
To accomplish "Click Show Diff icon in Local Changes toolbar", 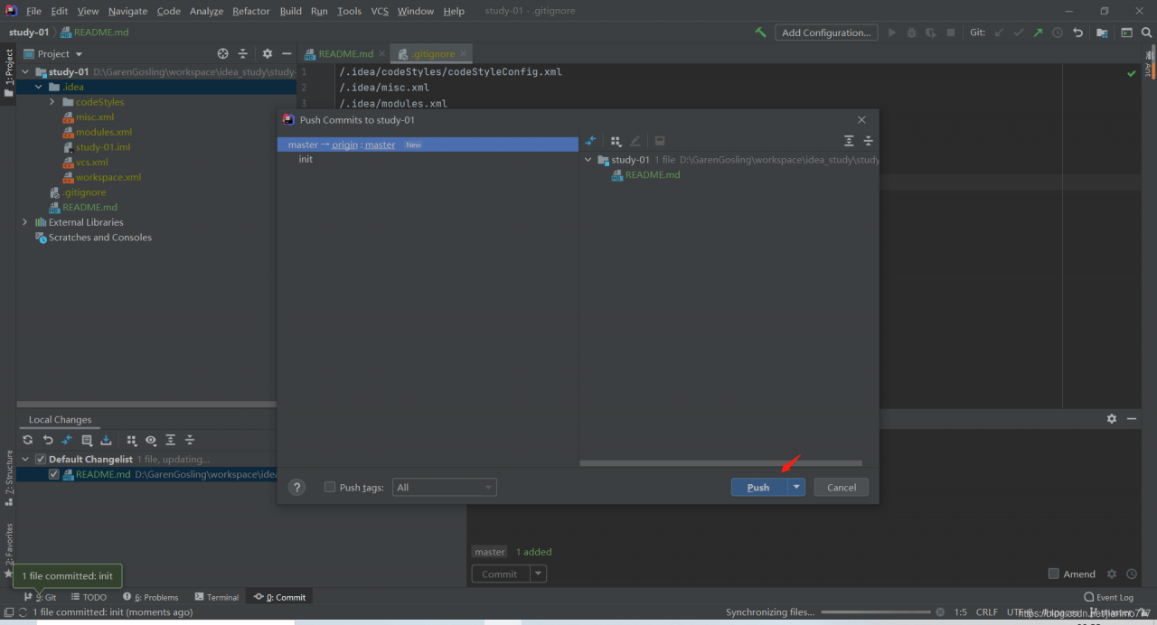I will (x=67, y=440).
